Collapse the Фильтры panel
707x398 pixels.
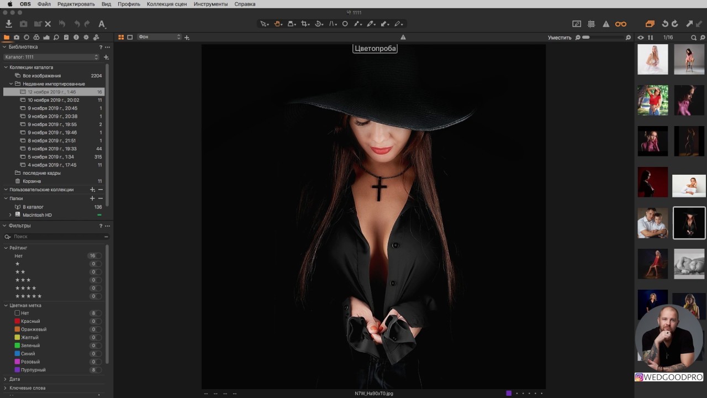(x=4, y=226)
